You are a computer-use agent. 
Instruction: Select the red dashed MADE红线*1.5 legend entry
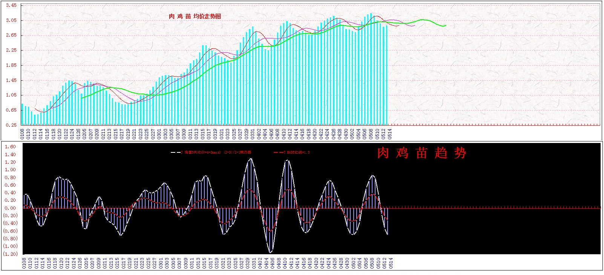[291, 152]
